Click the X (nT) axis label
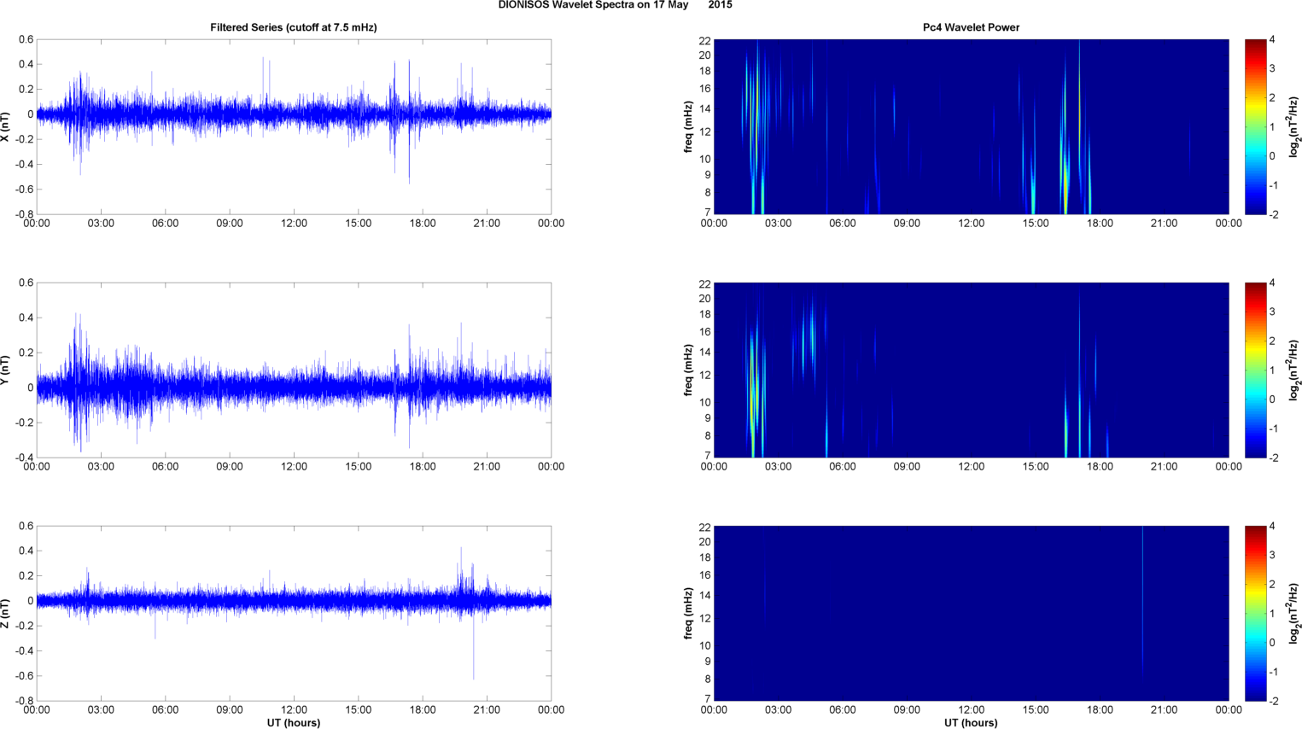The height and width of the screenshot is (729, 1302). 7,126
